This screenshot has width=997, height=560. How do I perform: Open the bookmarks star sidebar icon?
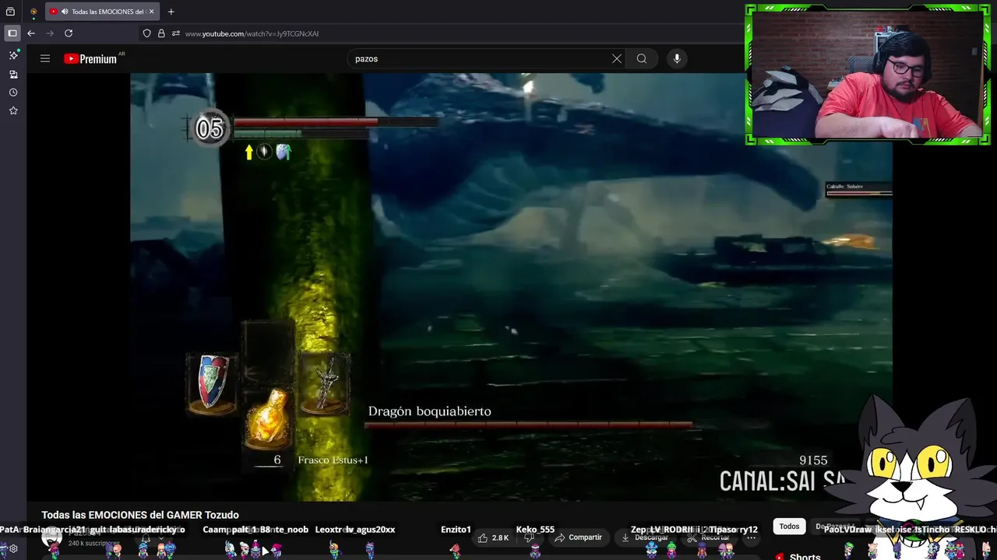point(13,111)
